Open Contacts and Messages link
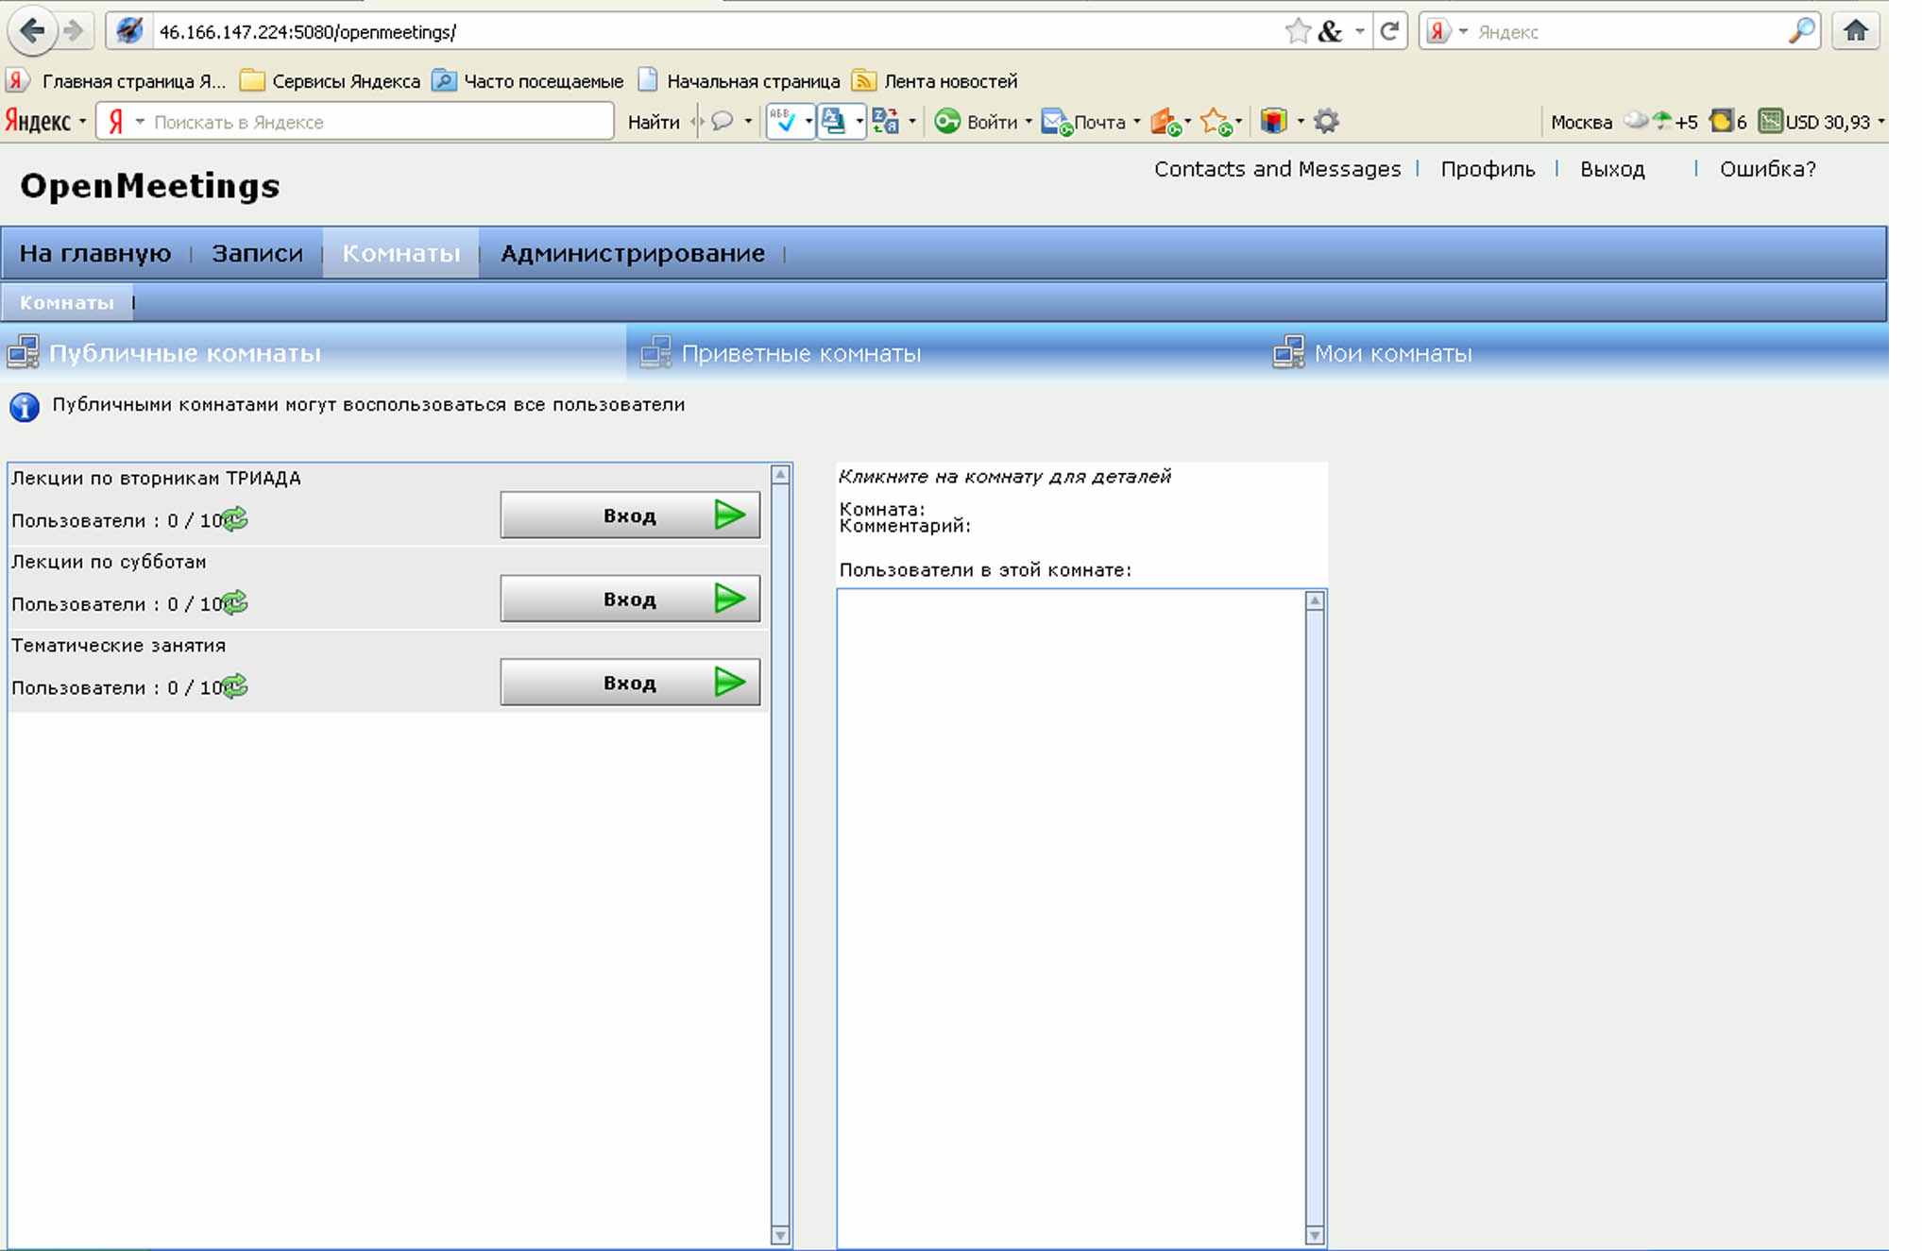This screenshot has height=1251, width=1922. (x=1277, y=169)
